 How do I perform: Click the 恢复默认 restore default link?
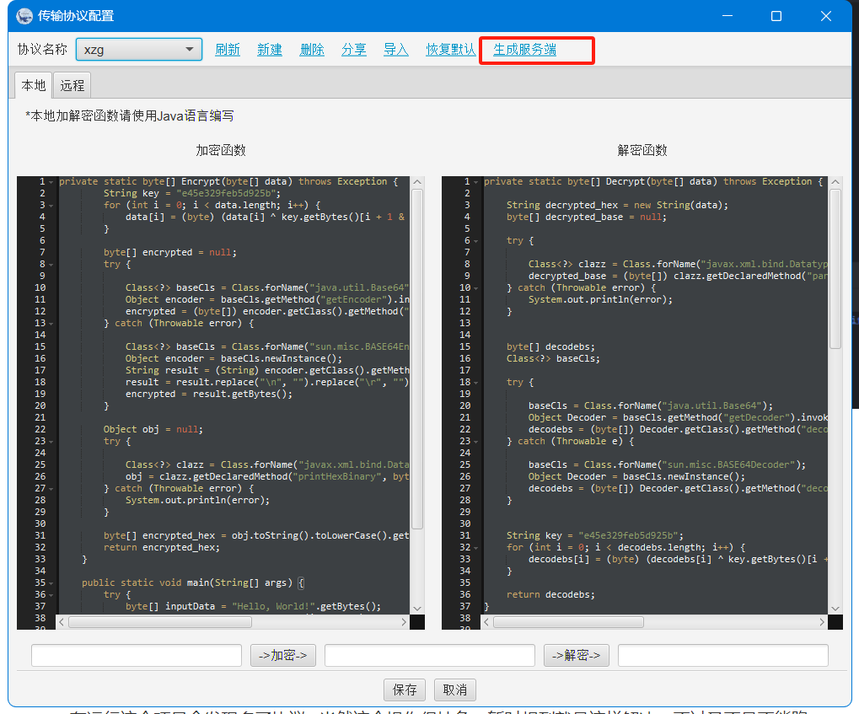pos(451,50)
